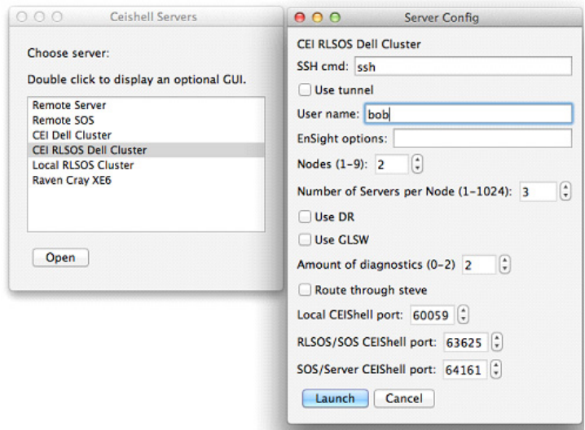
Task: Adjust Number of Servers per Node stepper
Action: (566, 192)
